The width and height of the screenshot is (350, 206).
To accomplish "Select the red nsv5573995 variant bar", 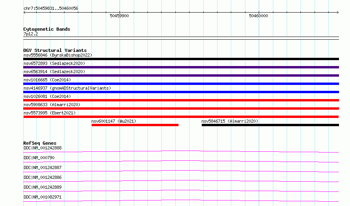I will pyautogui.click(x=181, y=117).
